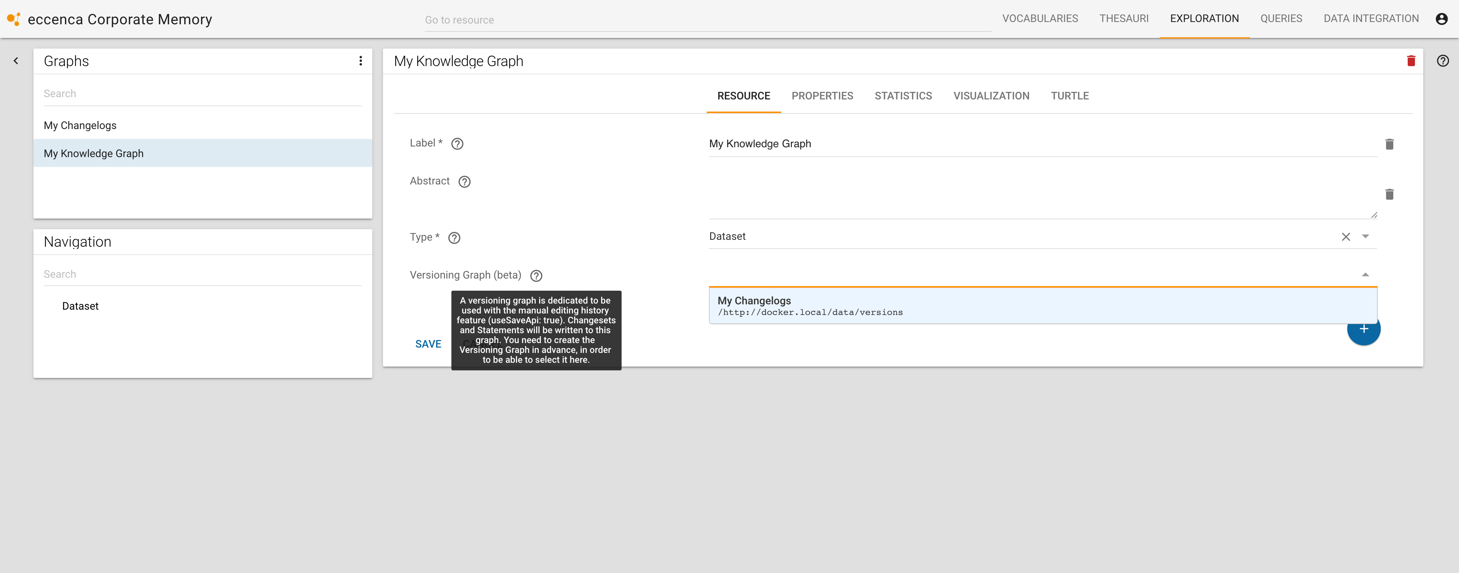The height and width of the screenshot is (573, 1459).
Task: Click the Save button
Action: (x=427, y=344)
